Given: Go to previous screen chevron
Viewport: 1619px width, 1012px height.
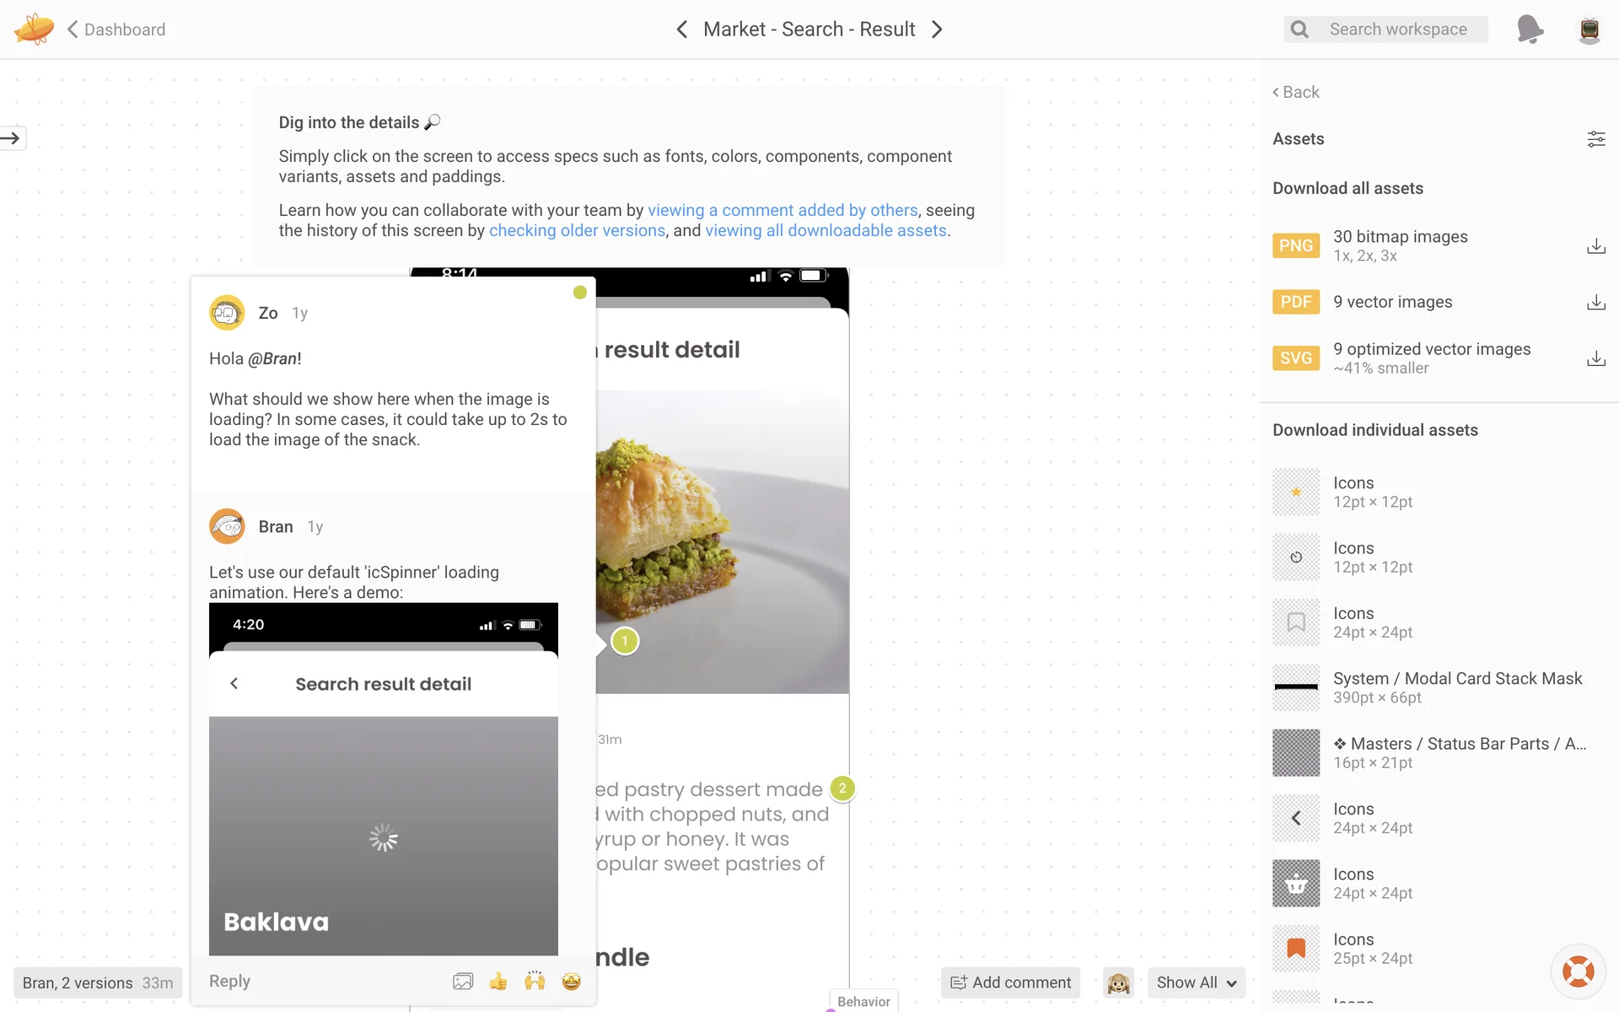Looking at the screenshot, I should coord(681,30).
